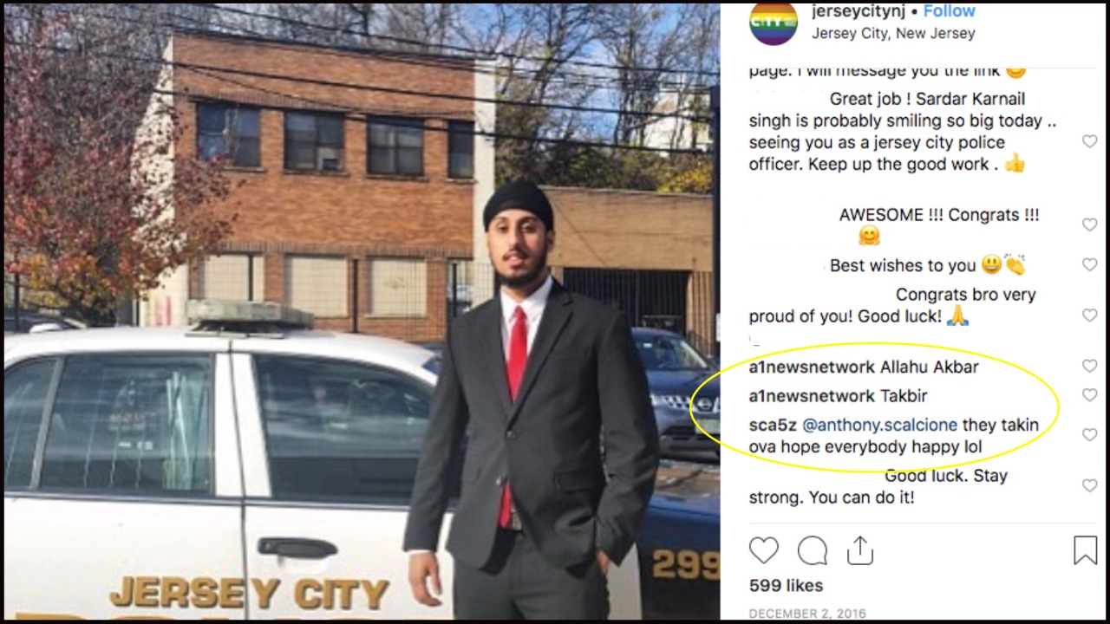This screenshot has width=1110, height=624.
Task: View the list of 599 likes
Action: 787,586
